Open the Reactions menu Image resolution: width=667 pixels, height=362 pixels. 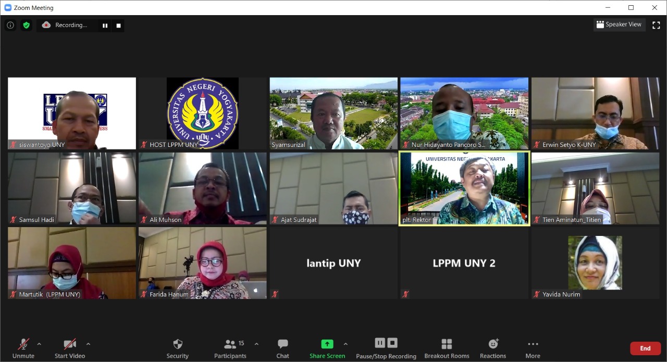493,348
